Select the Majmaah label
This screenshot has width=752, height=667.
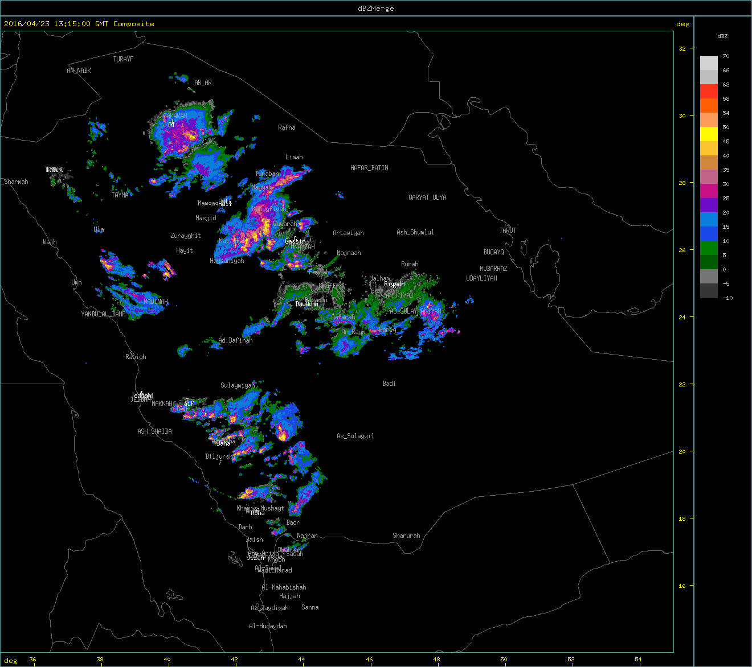point(349,253)
